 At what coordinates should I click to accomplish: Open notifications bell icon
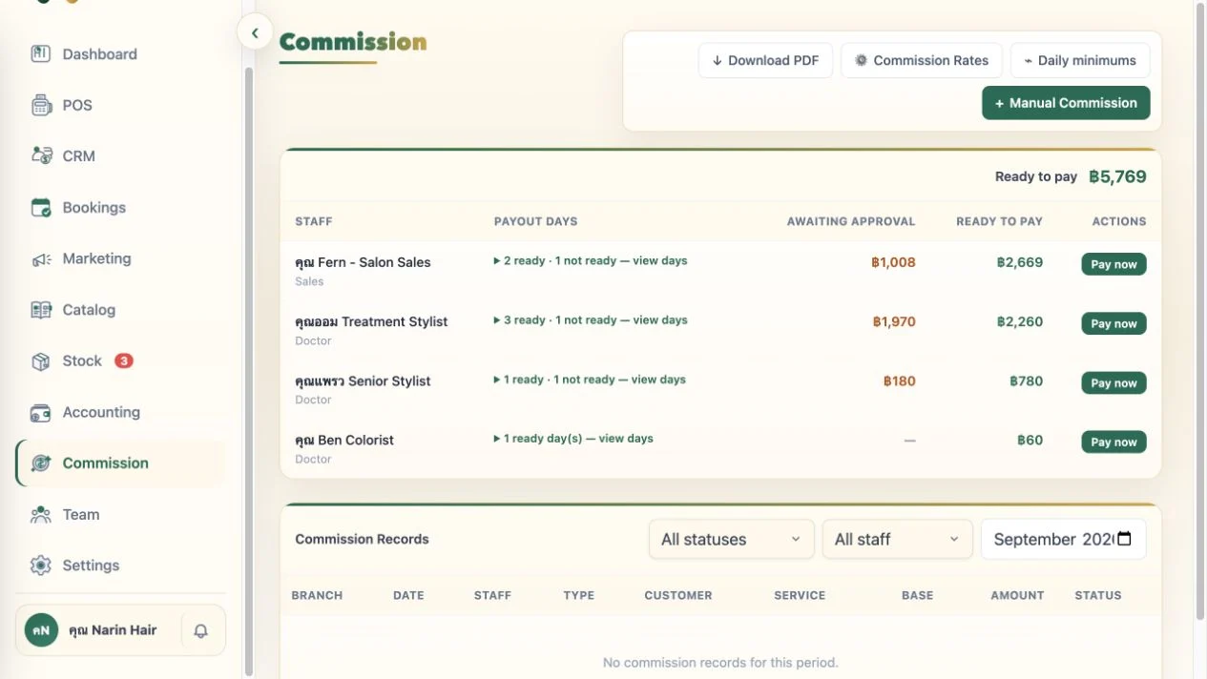200,630
